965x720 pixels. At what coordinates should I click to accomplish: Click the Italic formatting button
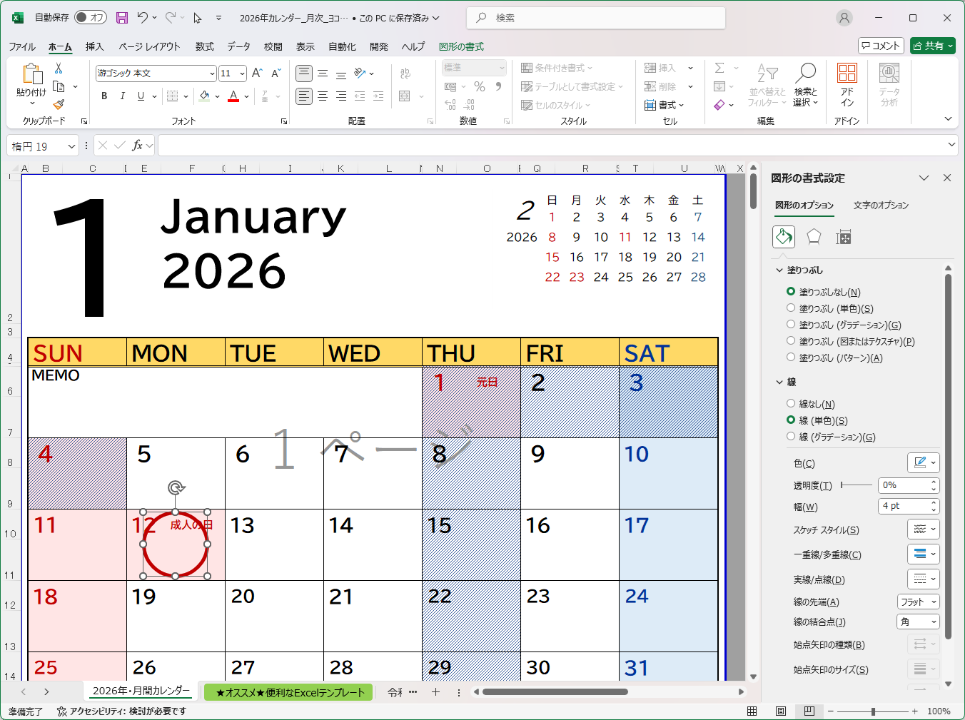[x=122, y=96]
